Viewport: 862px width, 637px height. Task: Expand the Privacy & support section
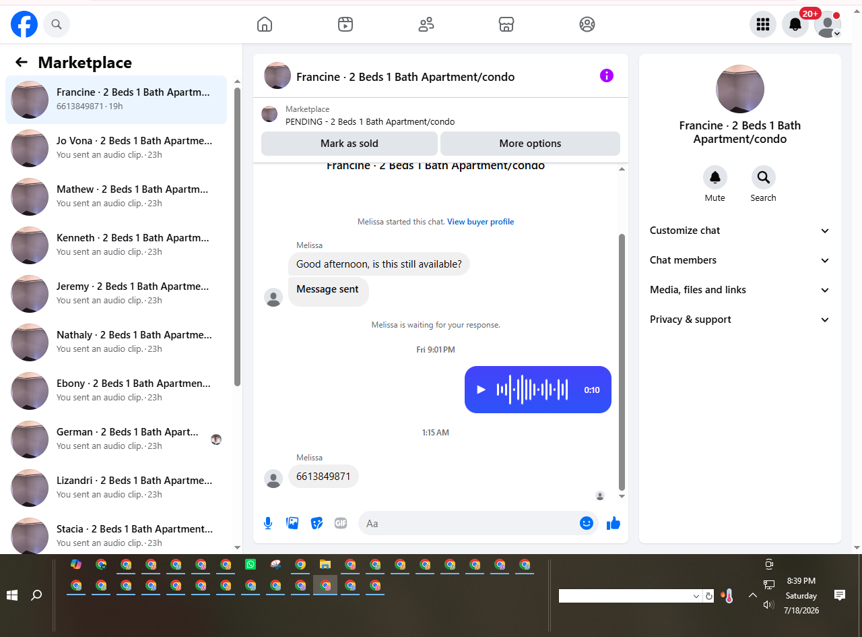pos(740,320)
